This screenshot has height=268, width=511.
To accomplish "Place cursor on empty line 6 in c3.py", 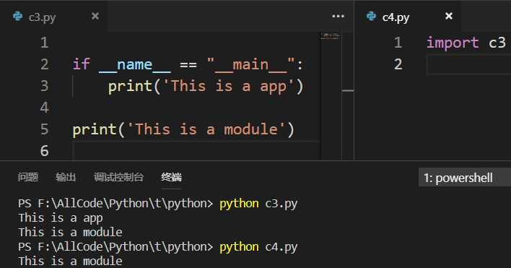I will tap(196, 151).
